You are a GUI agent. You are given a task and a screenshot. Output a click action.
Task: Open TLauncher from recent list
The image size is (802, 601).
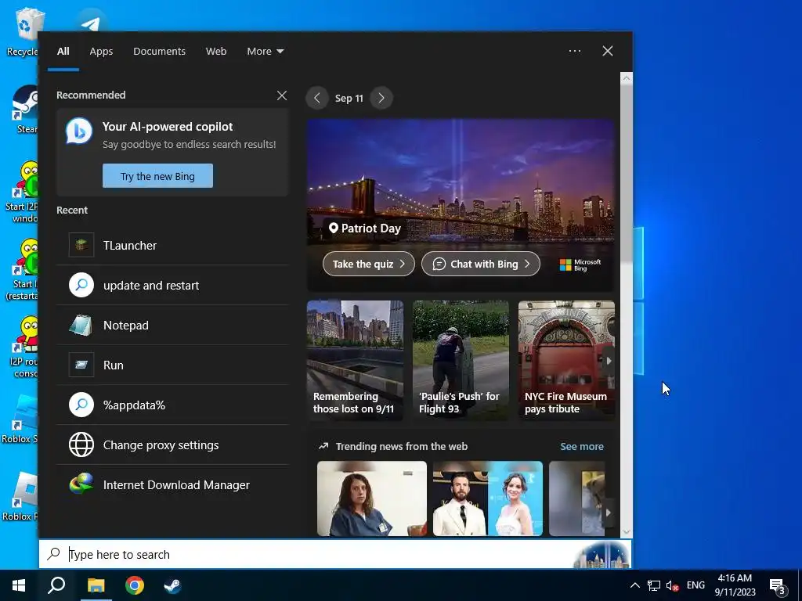point(173,245)
